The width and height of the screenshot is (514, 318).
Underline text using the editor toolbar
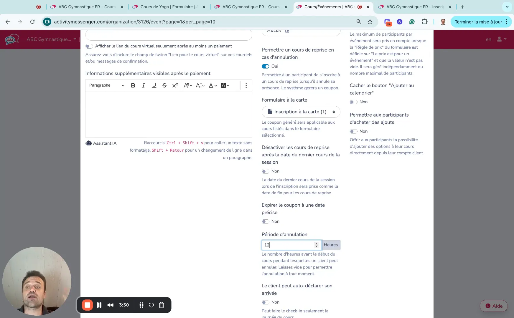(154, 85)
